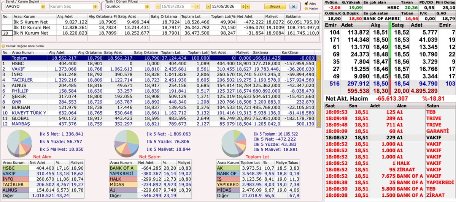This screenshot has height=202, width=456.
Task: Select the TACİRLER row in broker table
Action: 159,80
